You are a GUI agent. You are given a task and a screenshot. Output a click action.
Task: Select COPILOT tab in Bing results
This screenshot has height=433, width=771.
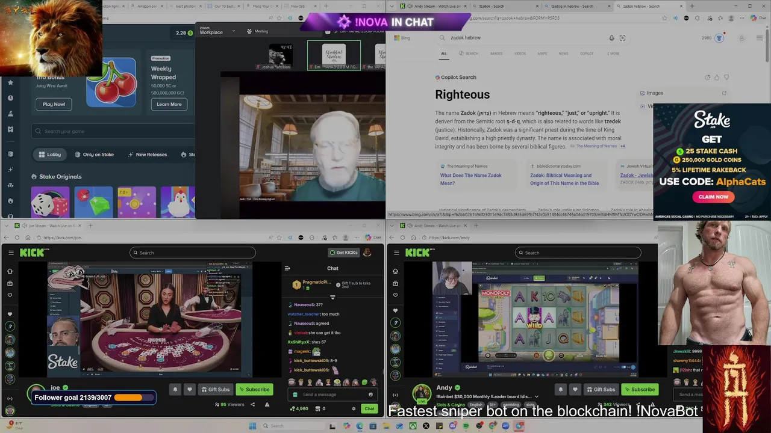[x=586, y=54]
